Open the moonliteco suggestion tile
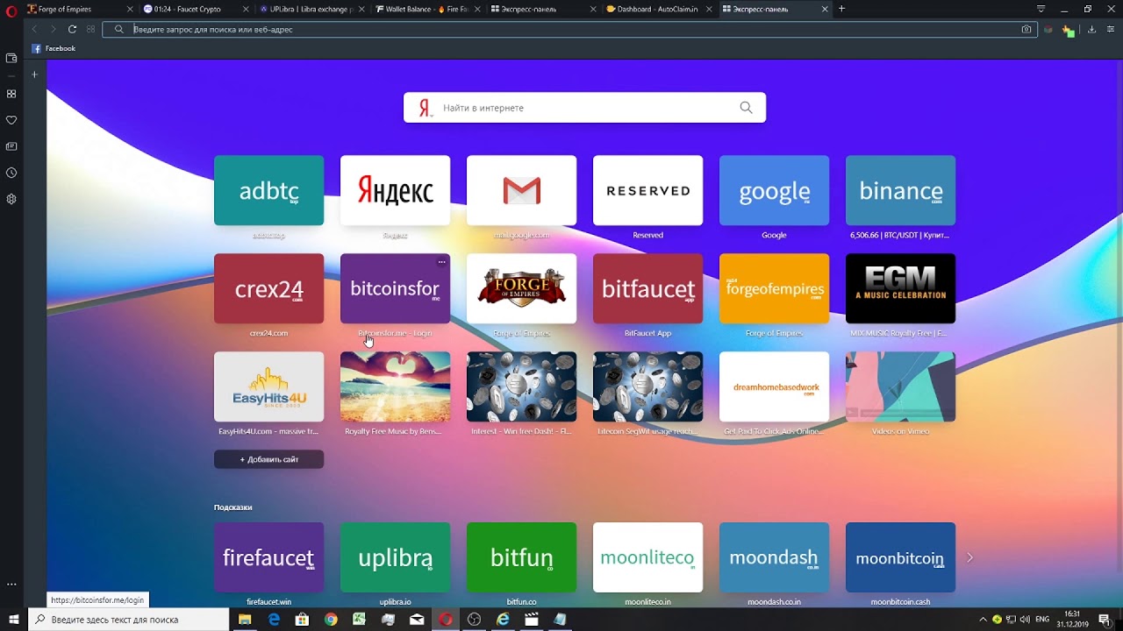 (x=647, y=557)
